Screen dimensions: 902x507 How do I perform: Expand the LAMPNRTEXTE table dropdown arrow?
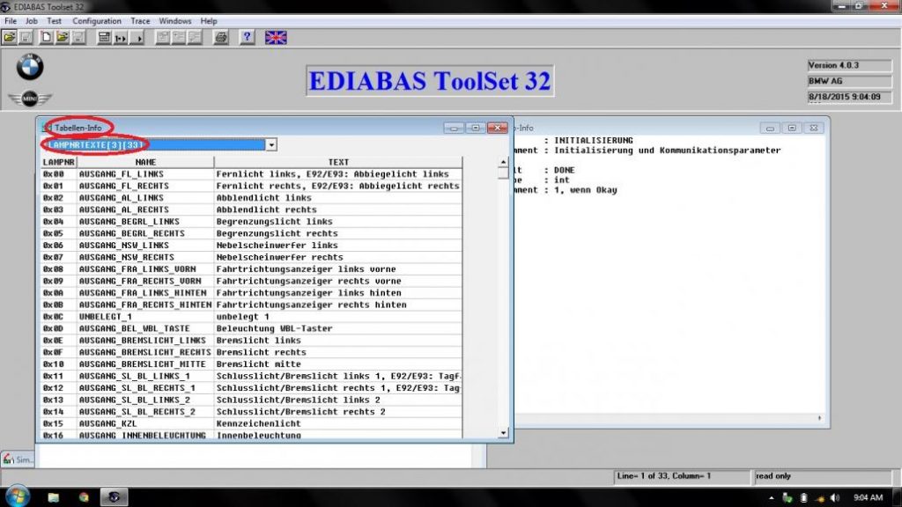[x=271, y=145]
